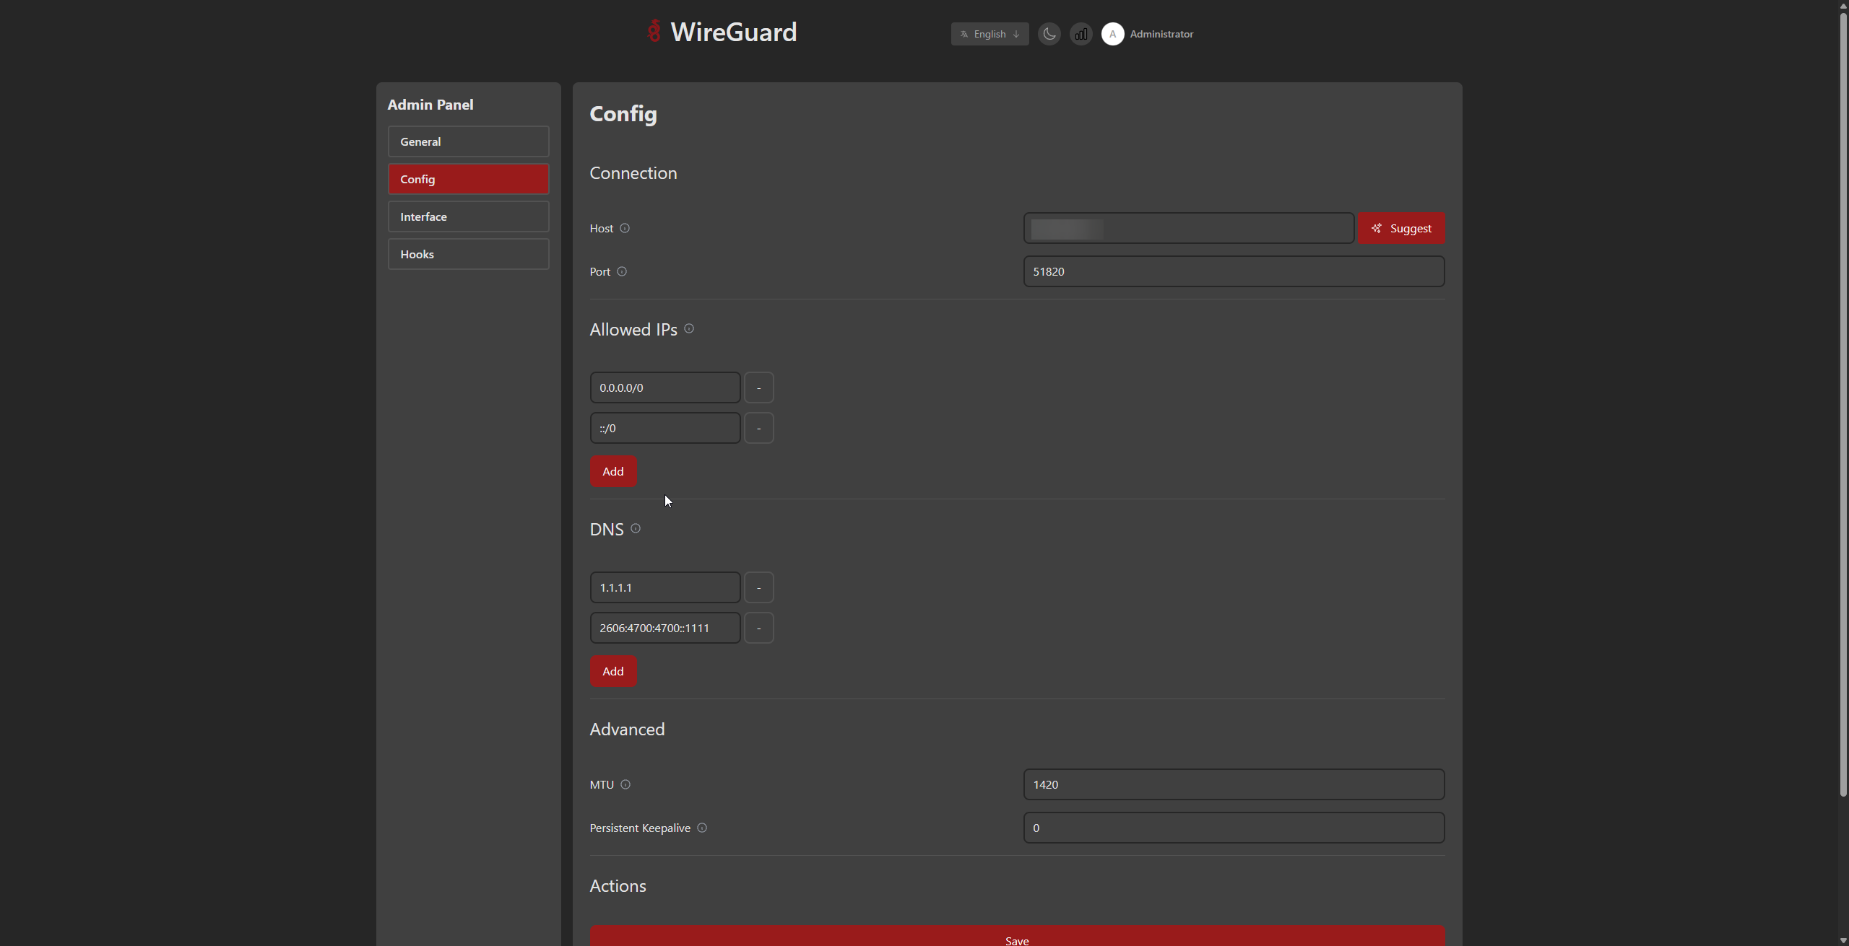Click the WireGuard logo icon
1849x946 pixels.
click(x=654, y=31)
